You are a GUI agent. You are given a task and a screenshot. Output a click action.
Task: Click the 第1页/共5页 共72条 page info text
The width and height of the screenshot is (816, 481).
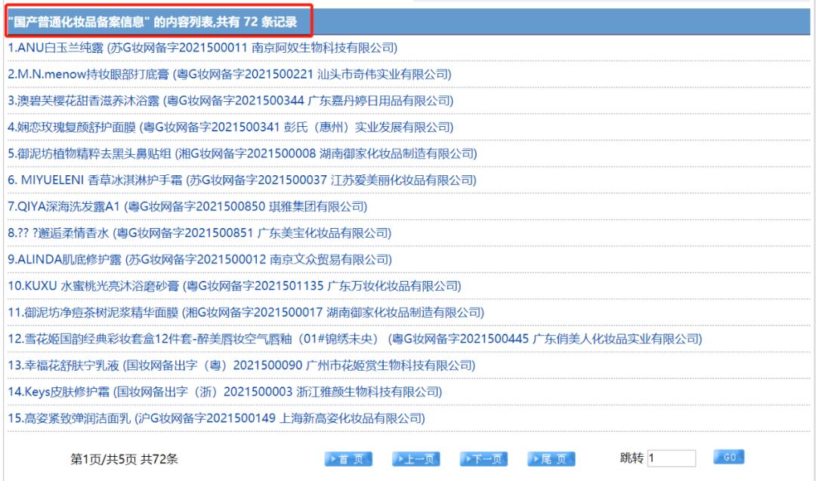[125, 459]
